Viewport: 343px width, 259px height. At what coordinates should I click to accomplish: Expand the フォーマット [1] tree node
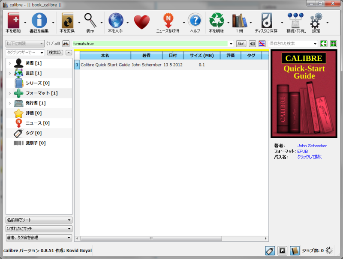(x=9, y=93)
